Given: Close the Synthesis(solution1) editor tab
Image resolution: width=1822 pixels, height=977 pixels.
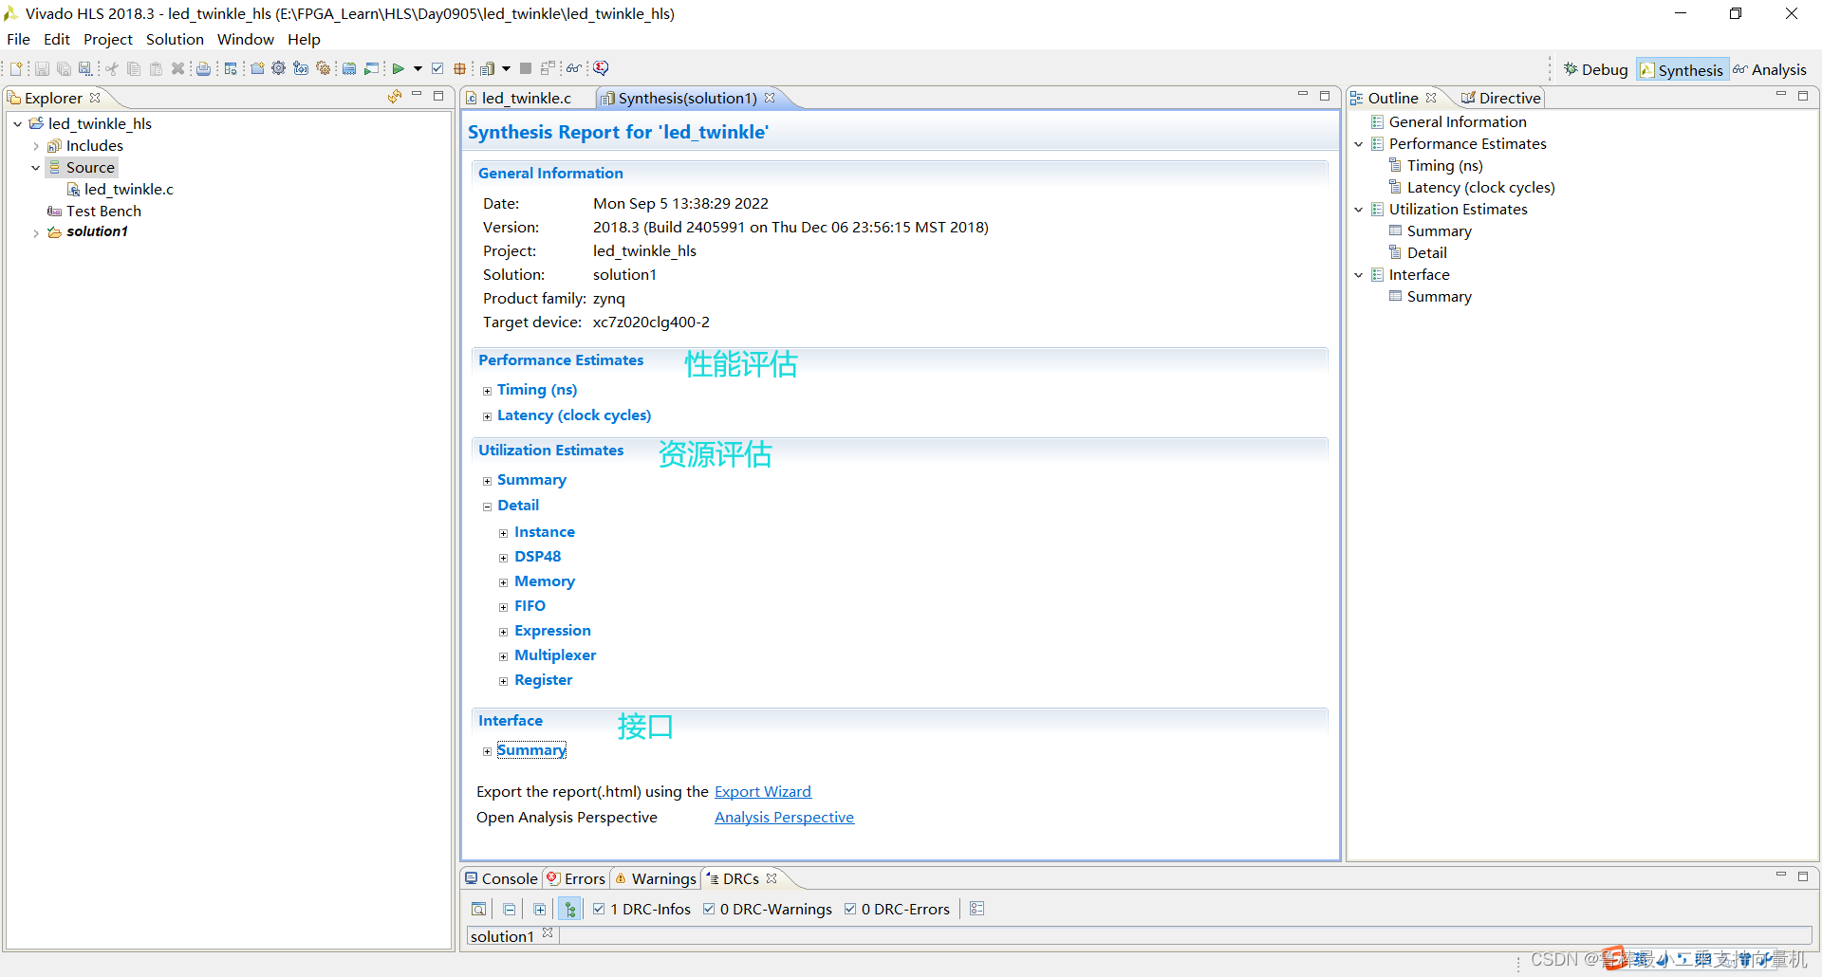Looking at the screenshot, I should point(770,98).
